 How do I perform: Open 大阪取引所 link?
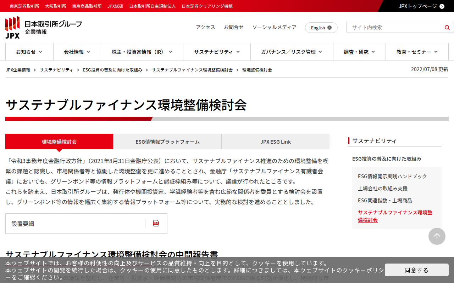[x=56, y=6]
